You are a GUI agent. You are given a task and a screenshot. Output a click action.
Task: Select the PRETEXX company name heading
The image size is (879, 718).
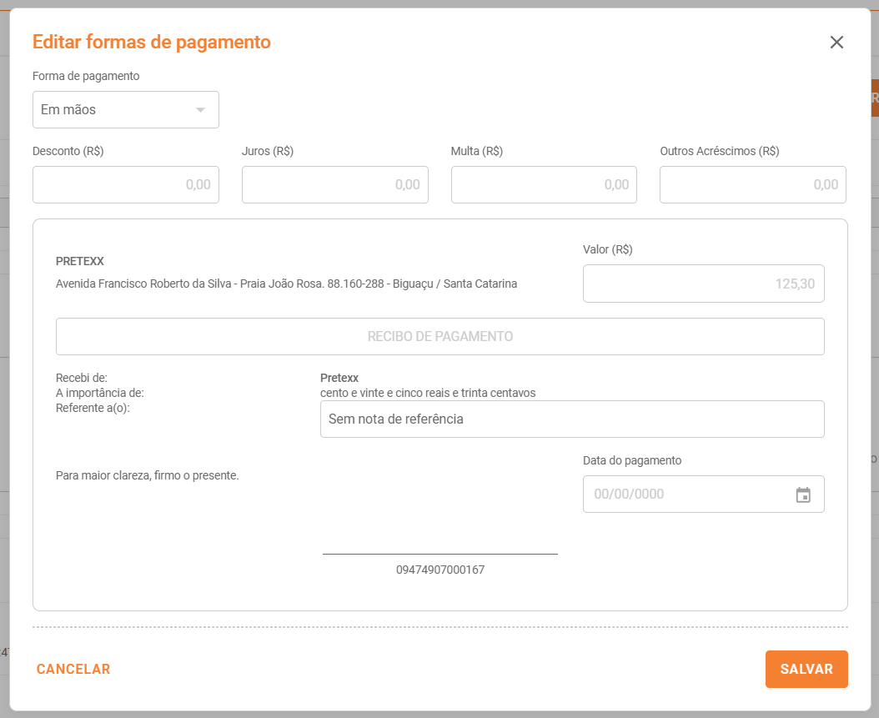click(x=80, y=261)
